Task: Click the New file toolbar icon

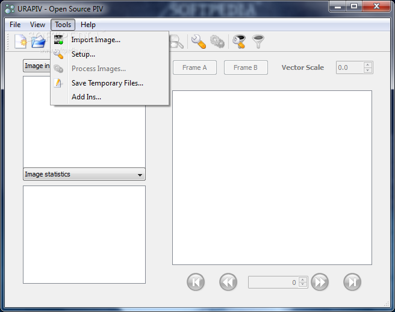Action: 20,42
